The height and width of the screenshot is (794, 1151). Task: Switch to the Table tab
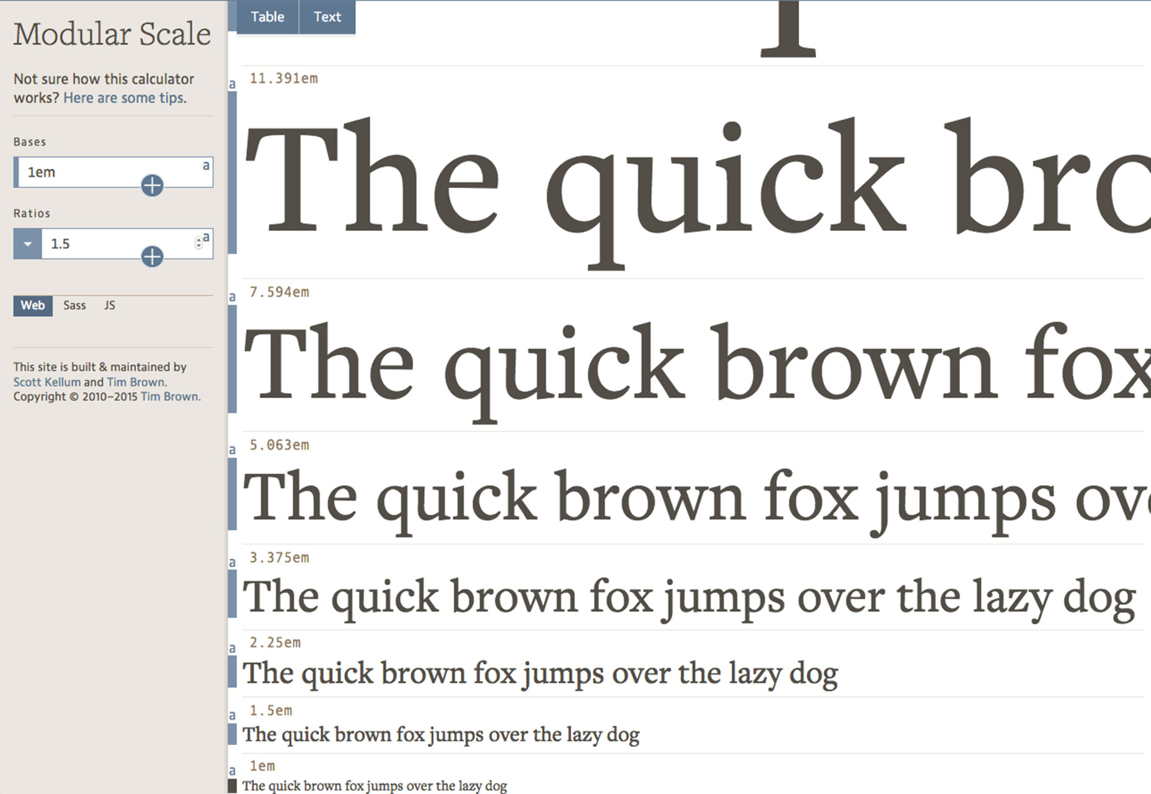pos(267,17)
